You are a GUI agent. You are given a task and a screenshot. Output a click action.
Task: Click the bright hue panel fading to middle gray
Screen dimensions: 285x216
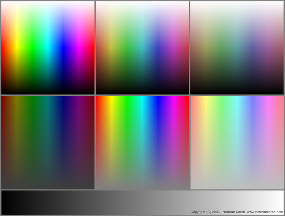[x=142, y=143]
